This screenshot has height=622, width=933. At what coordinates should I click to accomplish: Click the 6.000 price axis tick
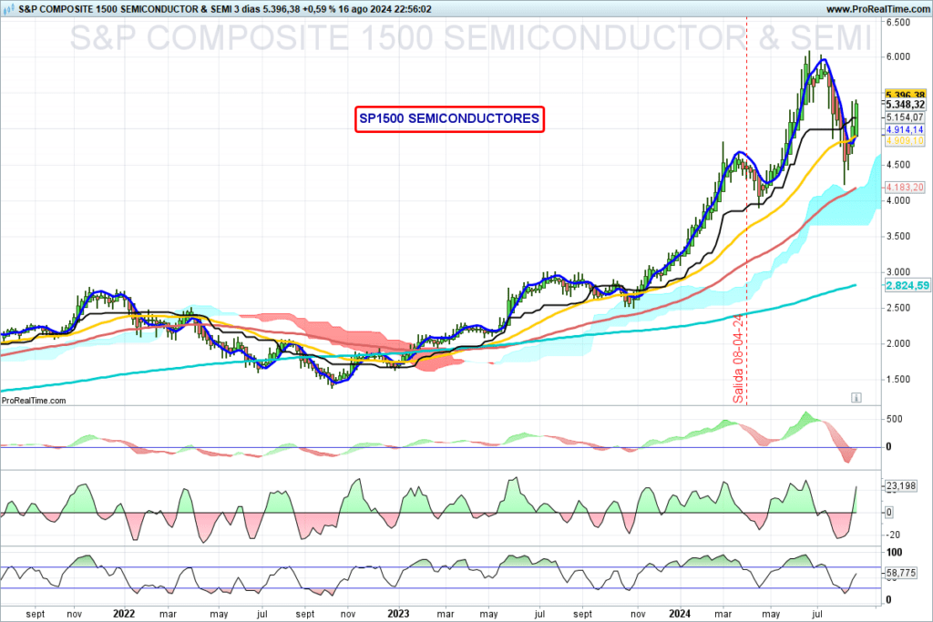click(898, 56)
